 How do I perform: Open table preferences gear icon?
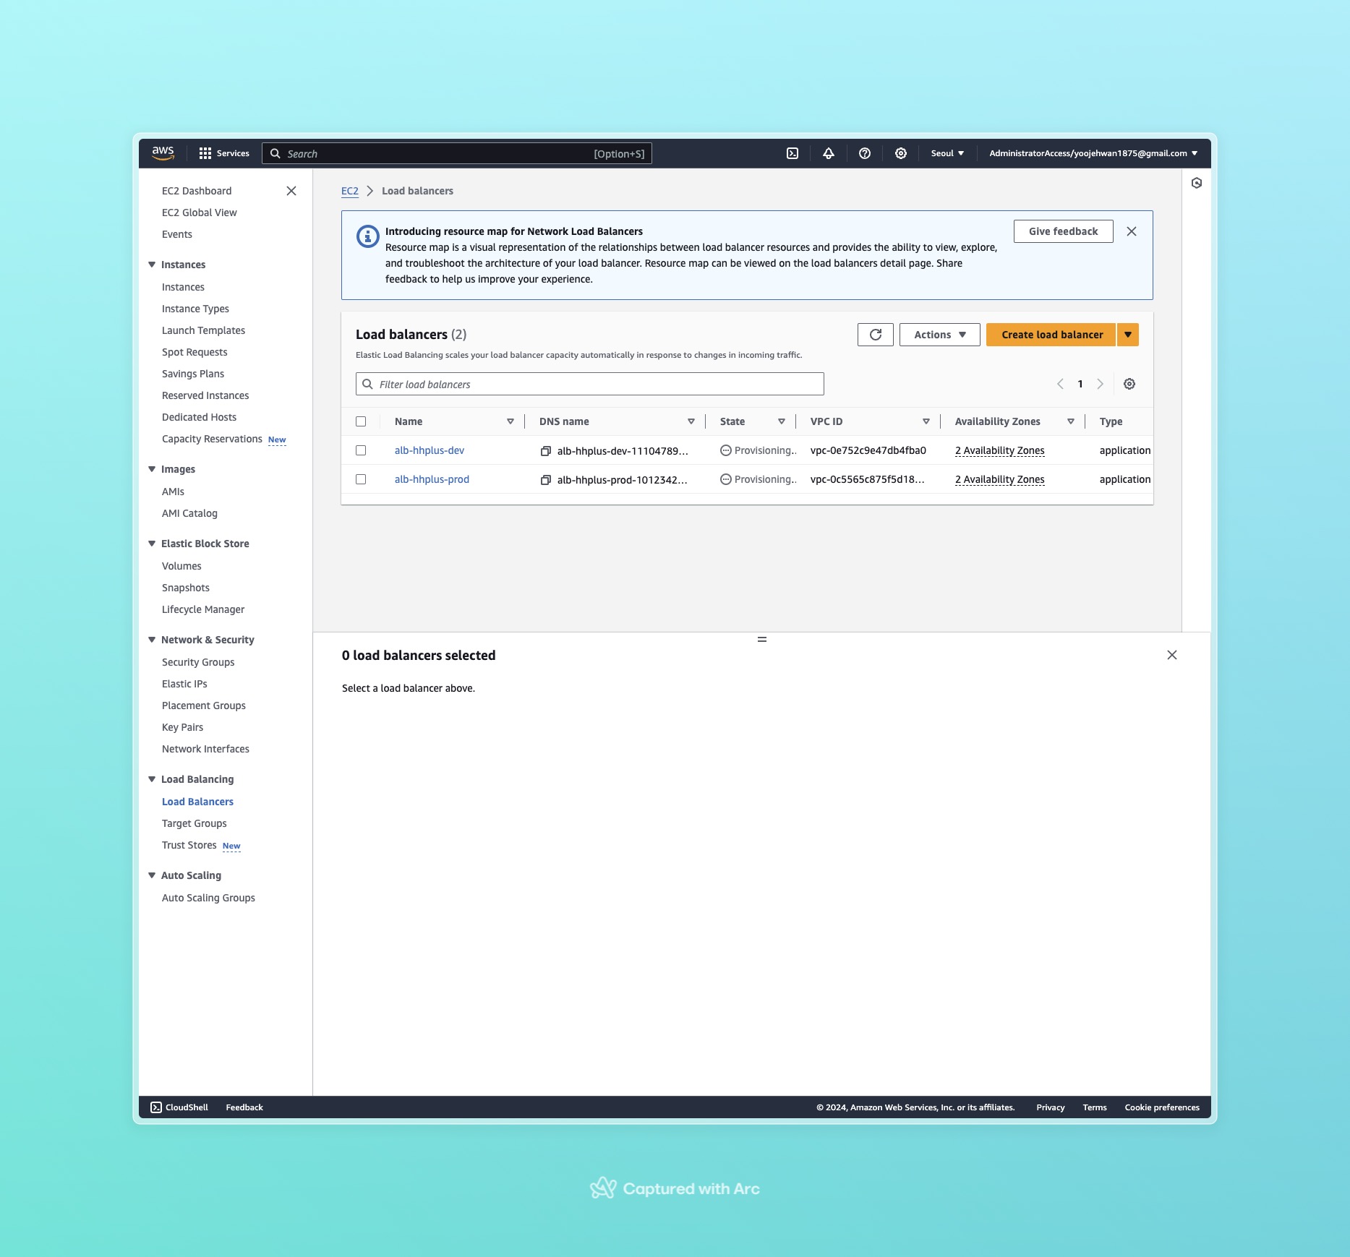[1129, 384]
